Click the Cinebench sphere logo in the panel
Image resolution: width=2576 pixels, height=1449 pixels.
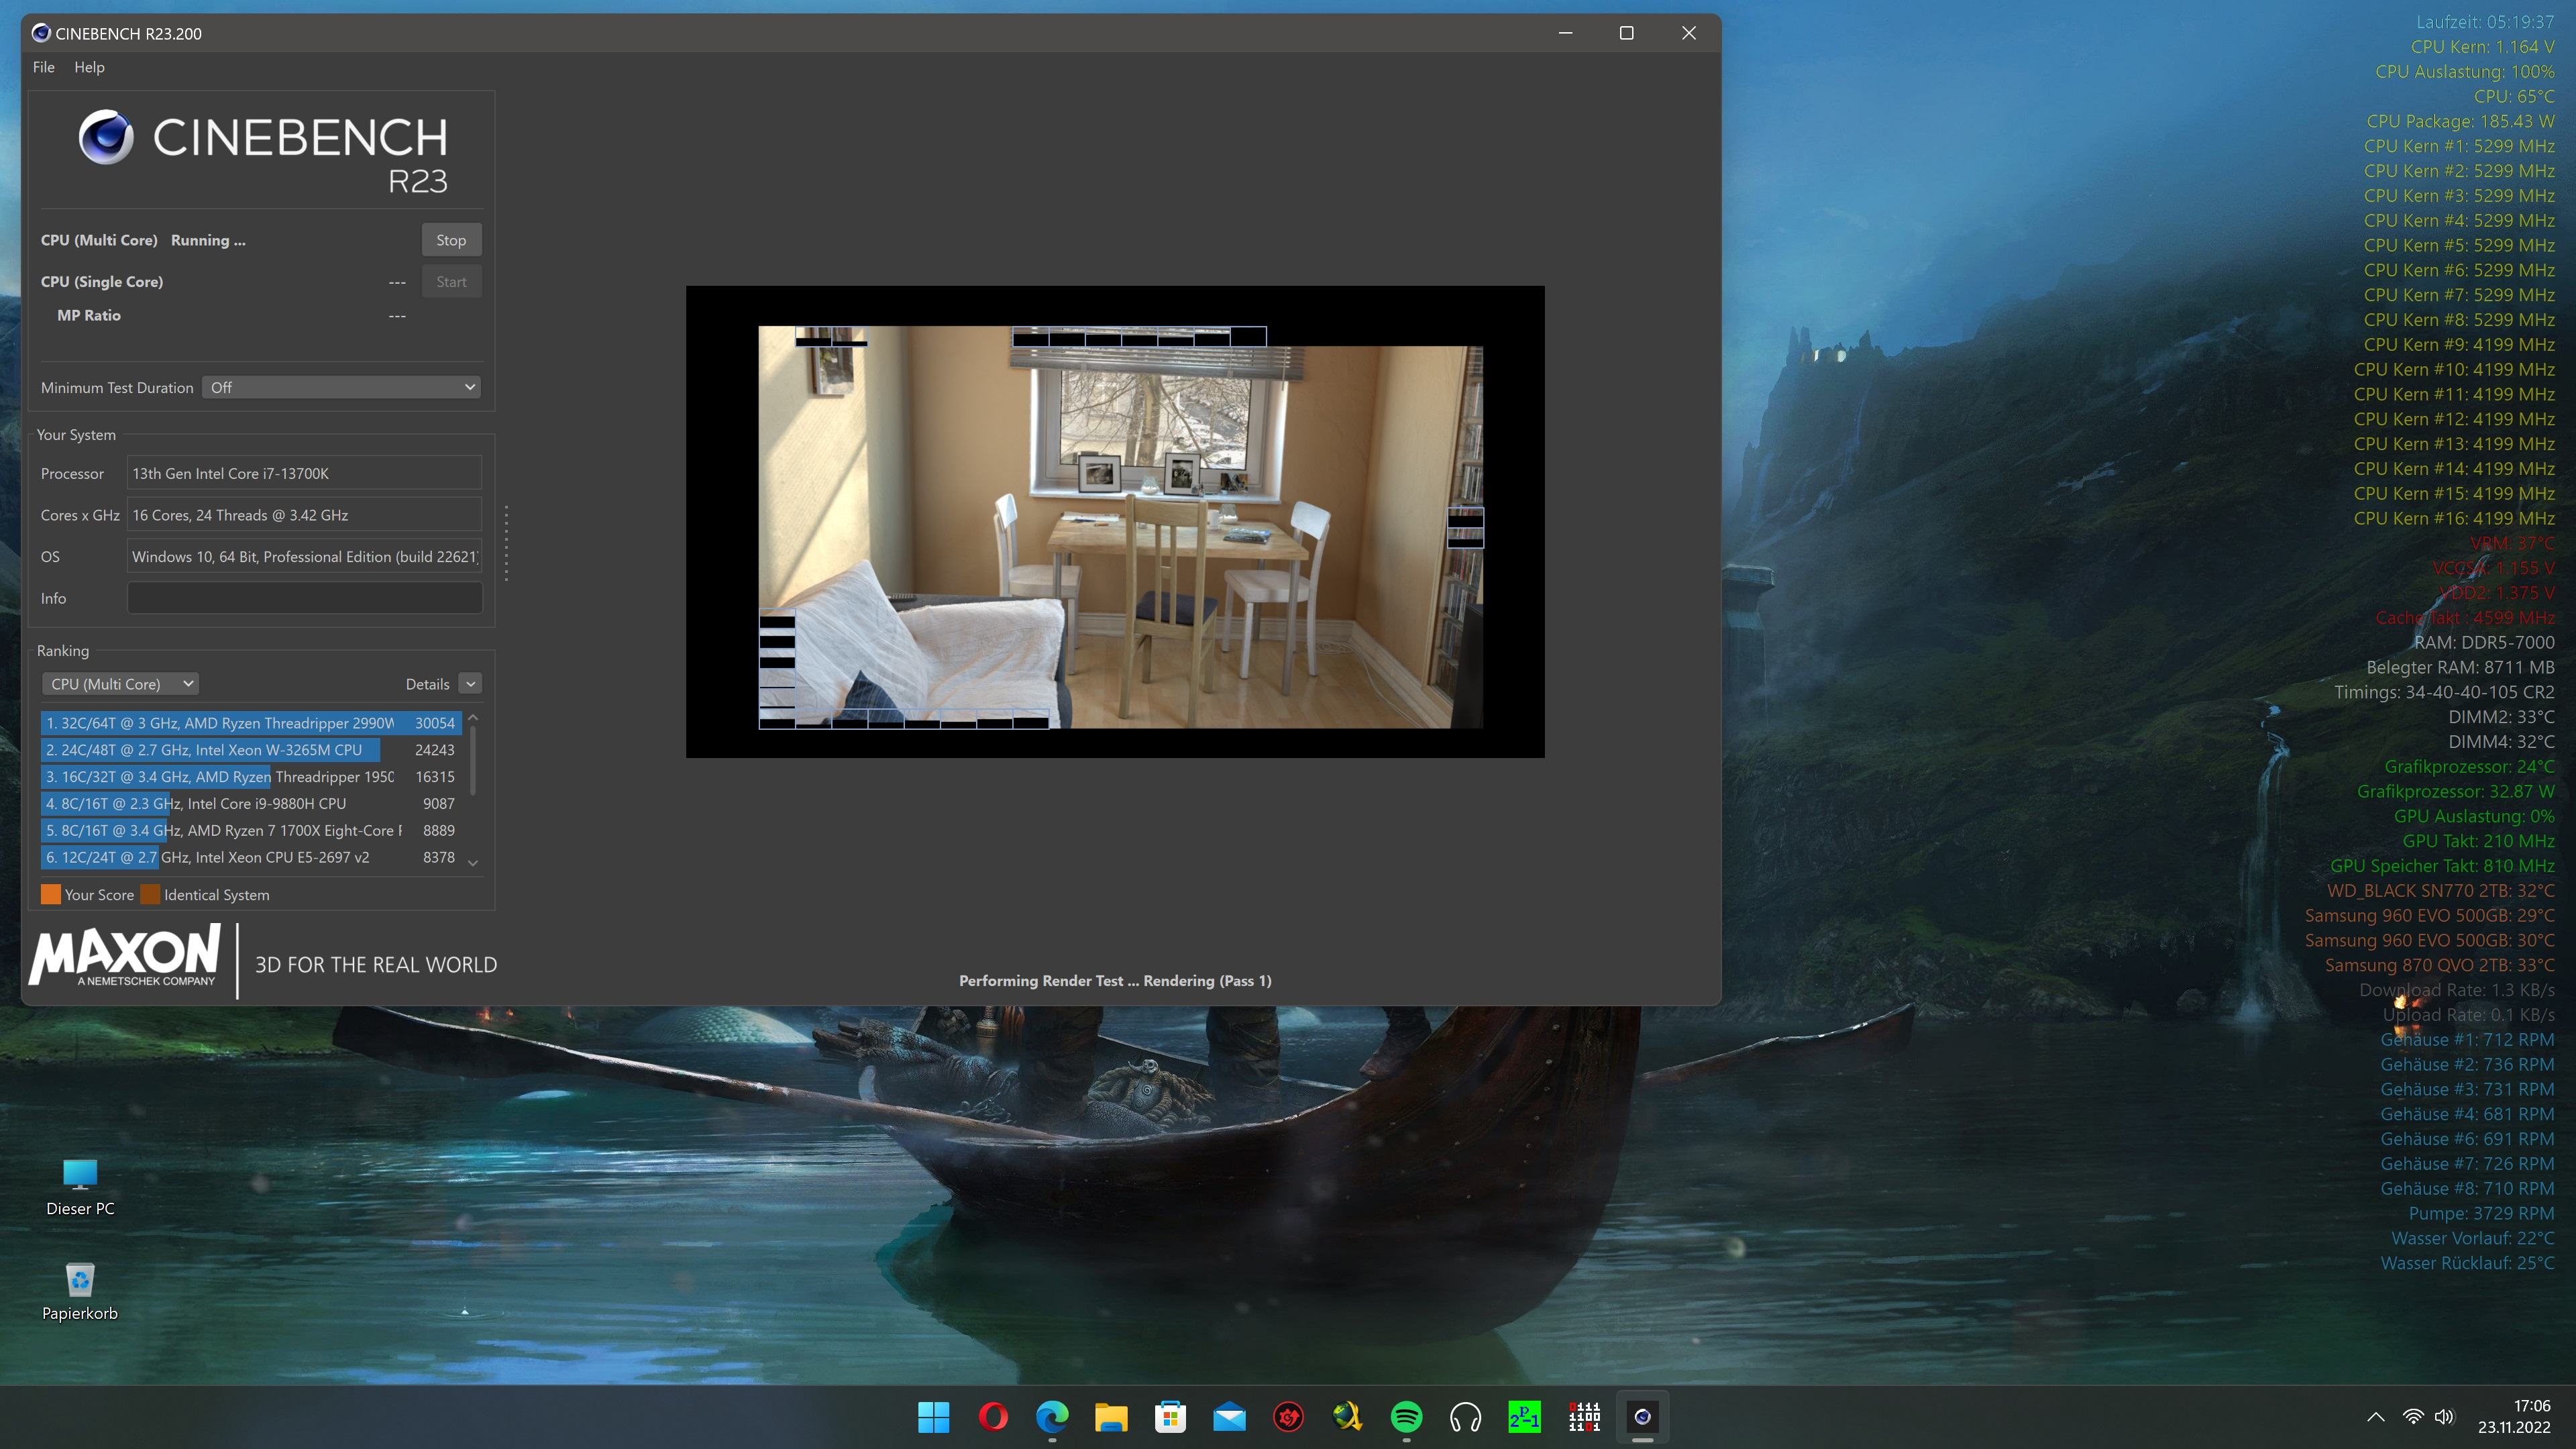pos(106,137)
